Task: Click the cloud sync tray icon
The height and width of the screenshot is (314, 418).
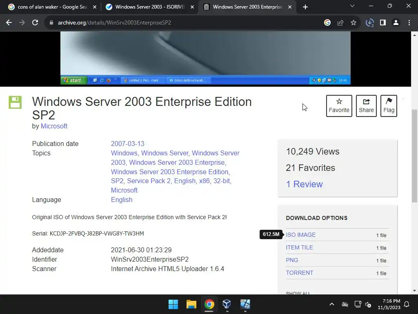Action: pos(345,304)
